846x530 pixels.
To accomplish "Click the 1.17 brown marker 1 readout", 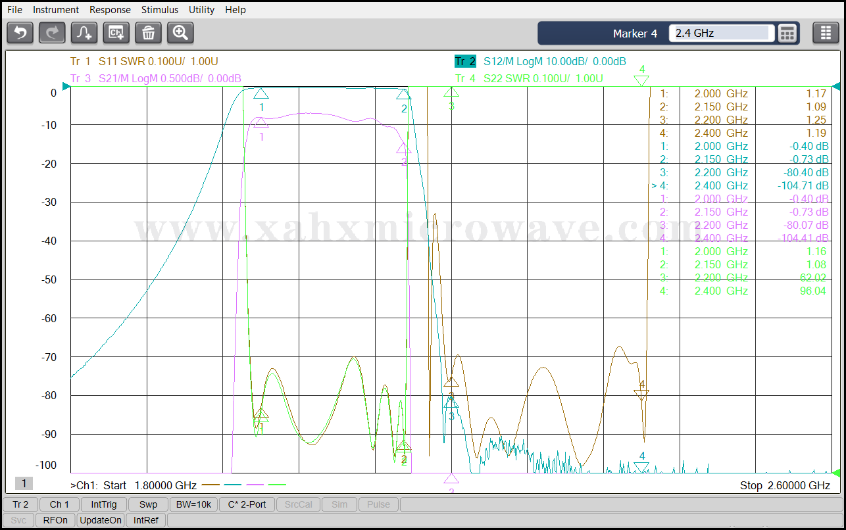I will click(x=816, y=93).
